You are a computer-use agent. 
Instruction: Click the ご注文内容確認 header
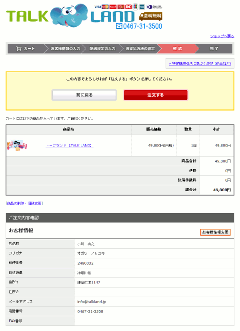coord(120,218)
